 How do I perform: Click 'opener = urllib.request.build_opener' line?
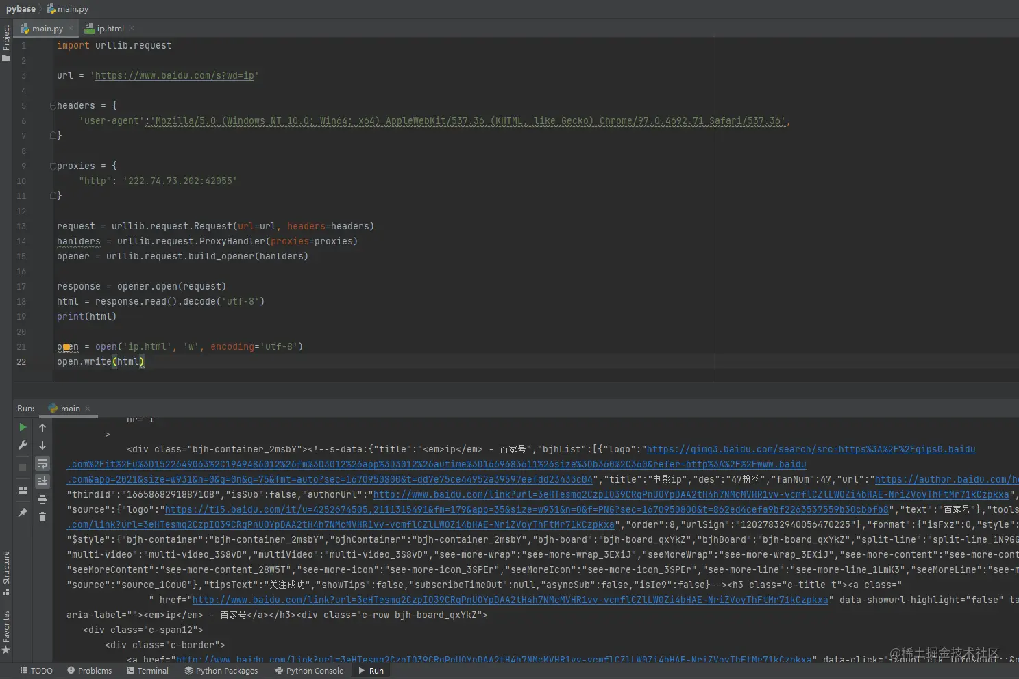pos(182,257)
